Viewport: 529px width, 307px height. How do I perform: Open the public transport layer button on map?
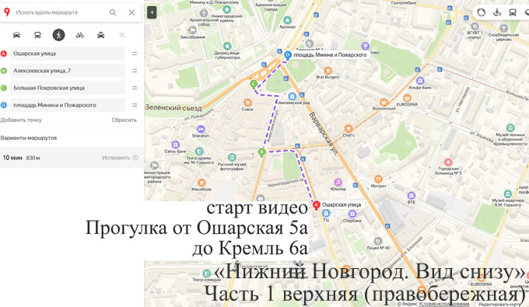click(x=513, y=12)
